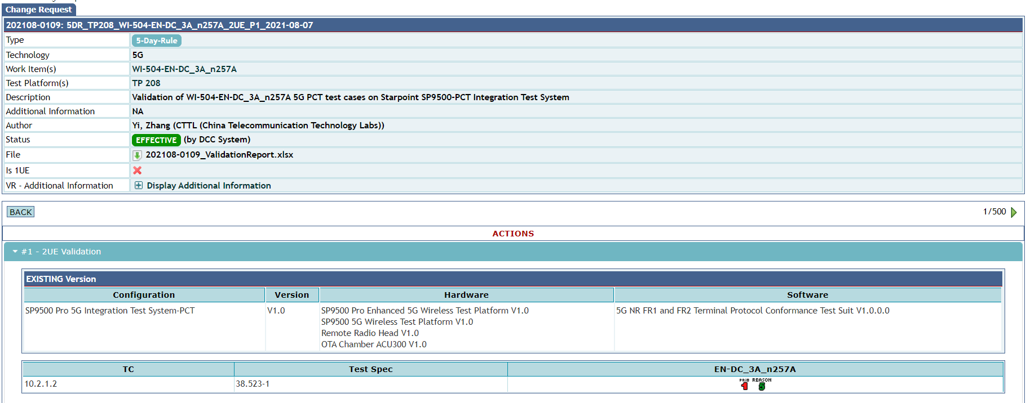Click the EXISTING Version table header

coord(61,279)
